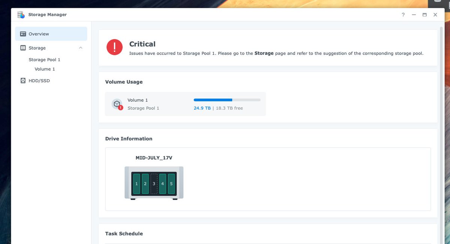Screen dimensions: 450x244
Task: Collapse the Storage tree chevron
Action: 81,48
